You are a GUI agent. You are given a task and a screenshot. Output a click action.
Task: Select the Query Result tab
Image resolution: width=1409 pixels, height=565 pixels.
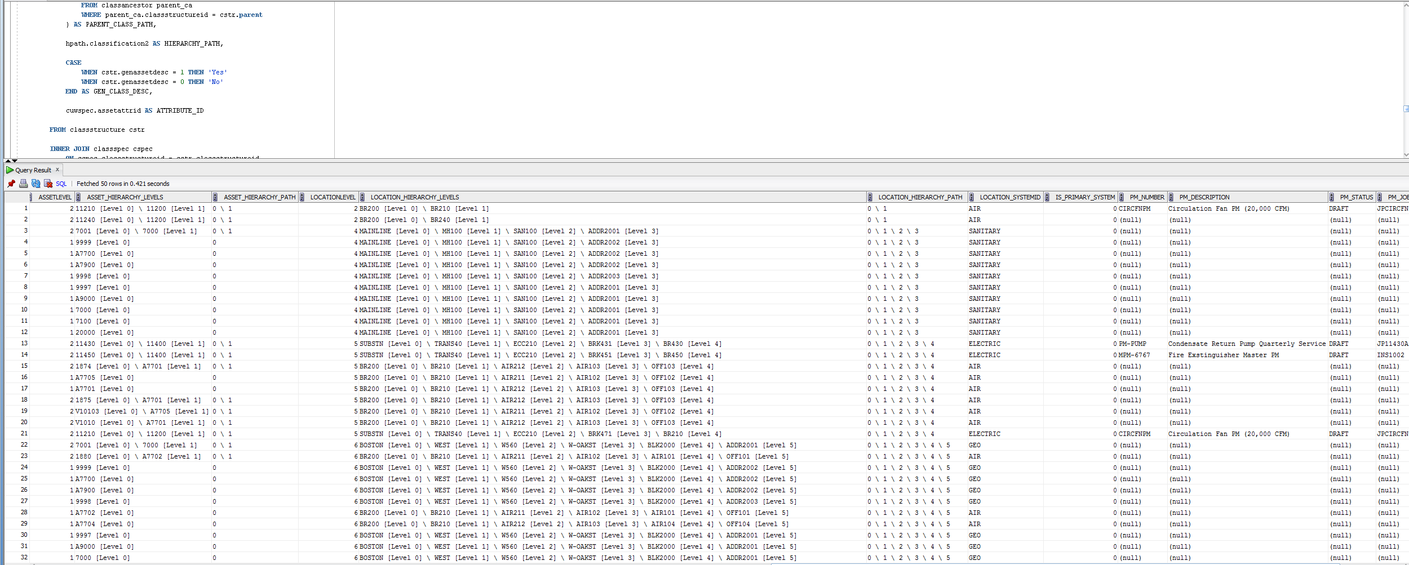click(x=33, y=170)
